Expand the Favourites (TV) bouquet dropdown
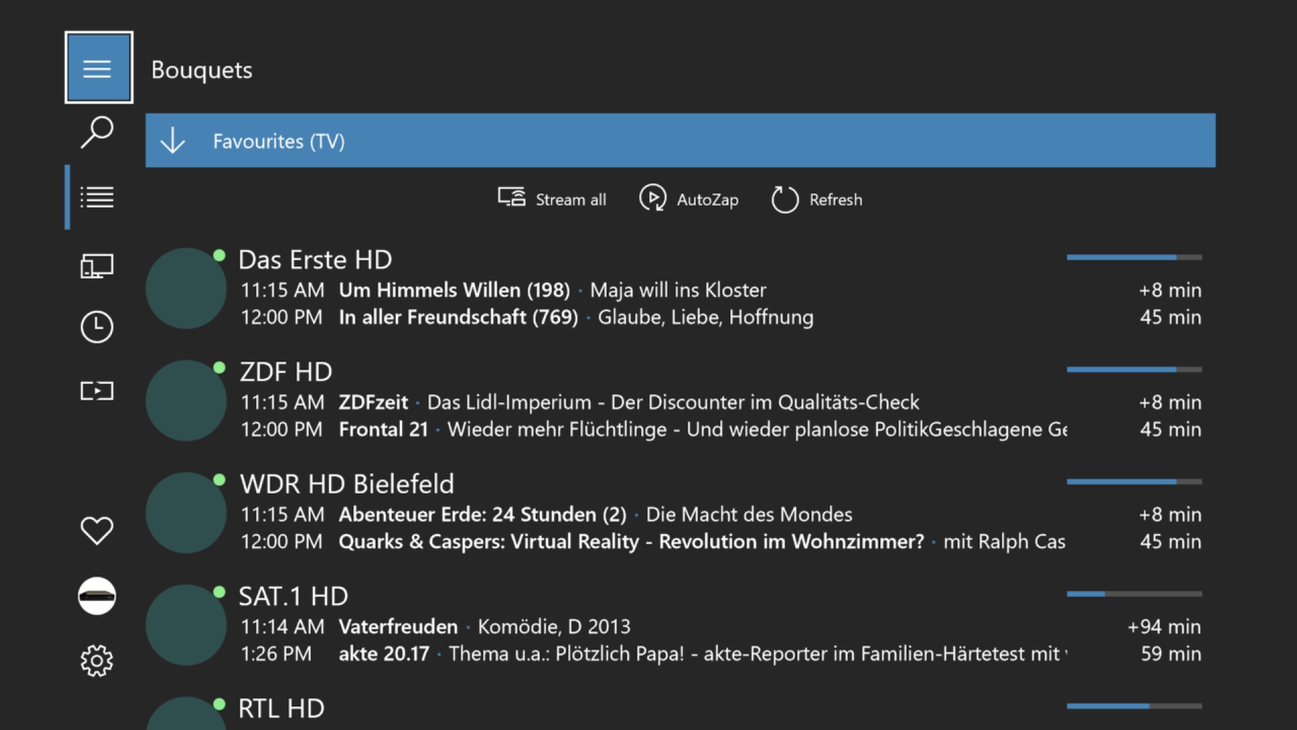The height and width of the screenshot is (730, 1297). 680,141
